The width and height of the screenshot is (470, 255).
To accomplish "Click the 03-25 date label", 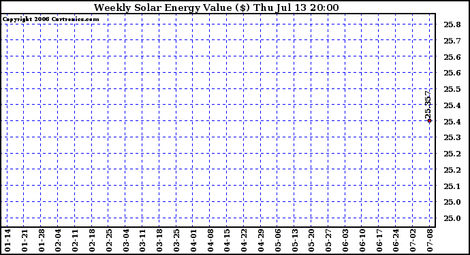I will 176,240.
